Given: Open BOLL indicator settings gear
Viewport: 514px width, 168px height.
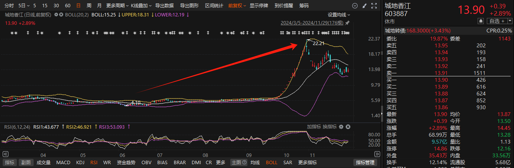Looking at the screenshot, I should point(56,15).
